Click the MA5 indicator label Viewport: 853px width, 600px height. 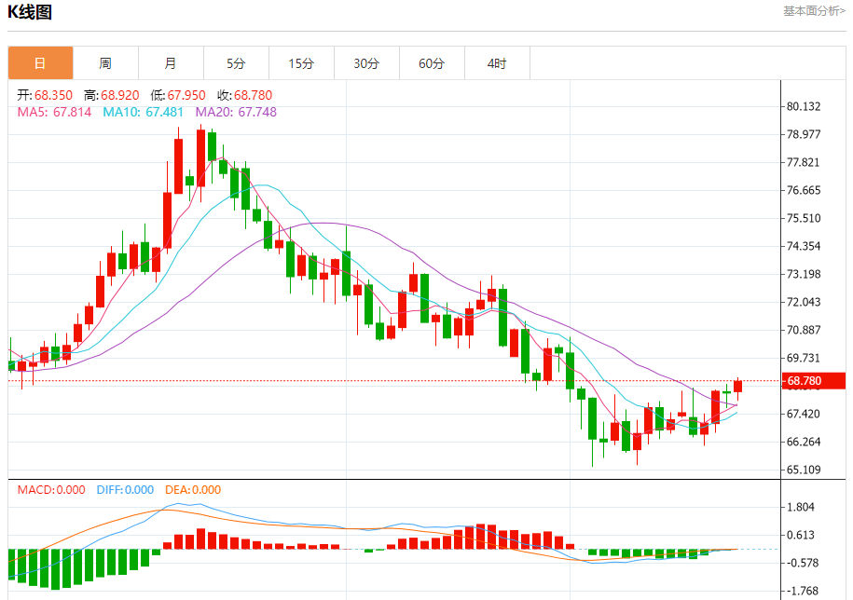(55, 112)
